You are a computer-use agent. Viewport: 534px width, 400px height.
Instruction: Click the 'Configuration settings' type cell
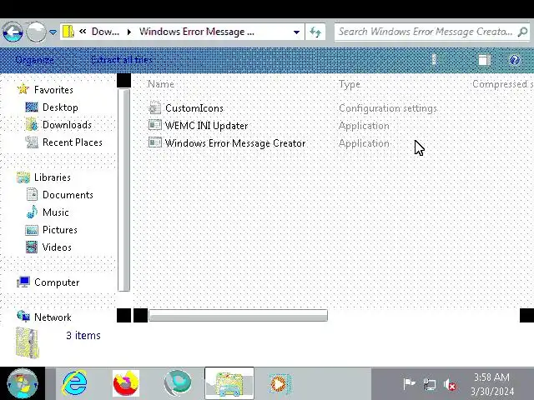[x=388, y=108]
